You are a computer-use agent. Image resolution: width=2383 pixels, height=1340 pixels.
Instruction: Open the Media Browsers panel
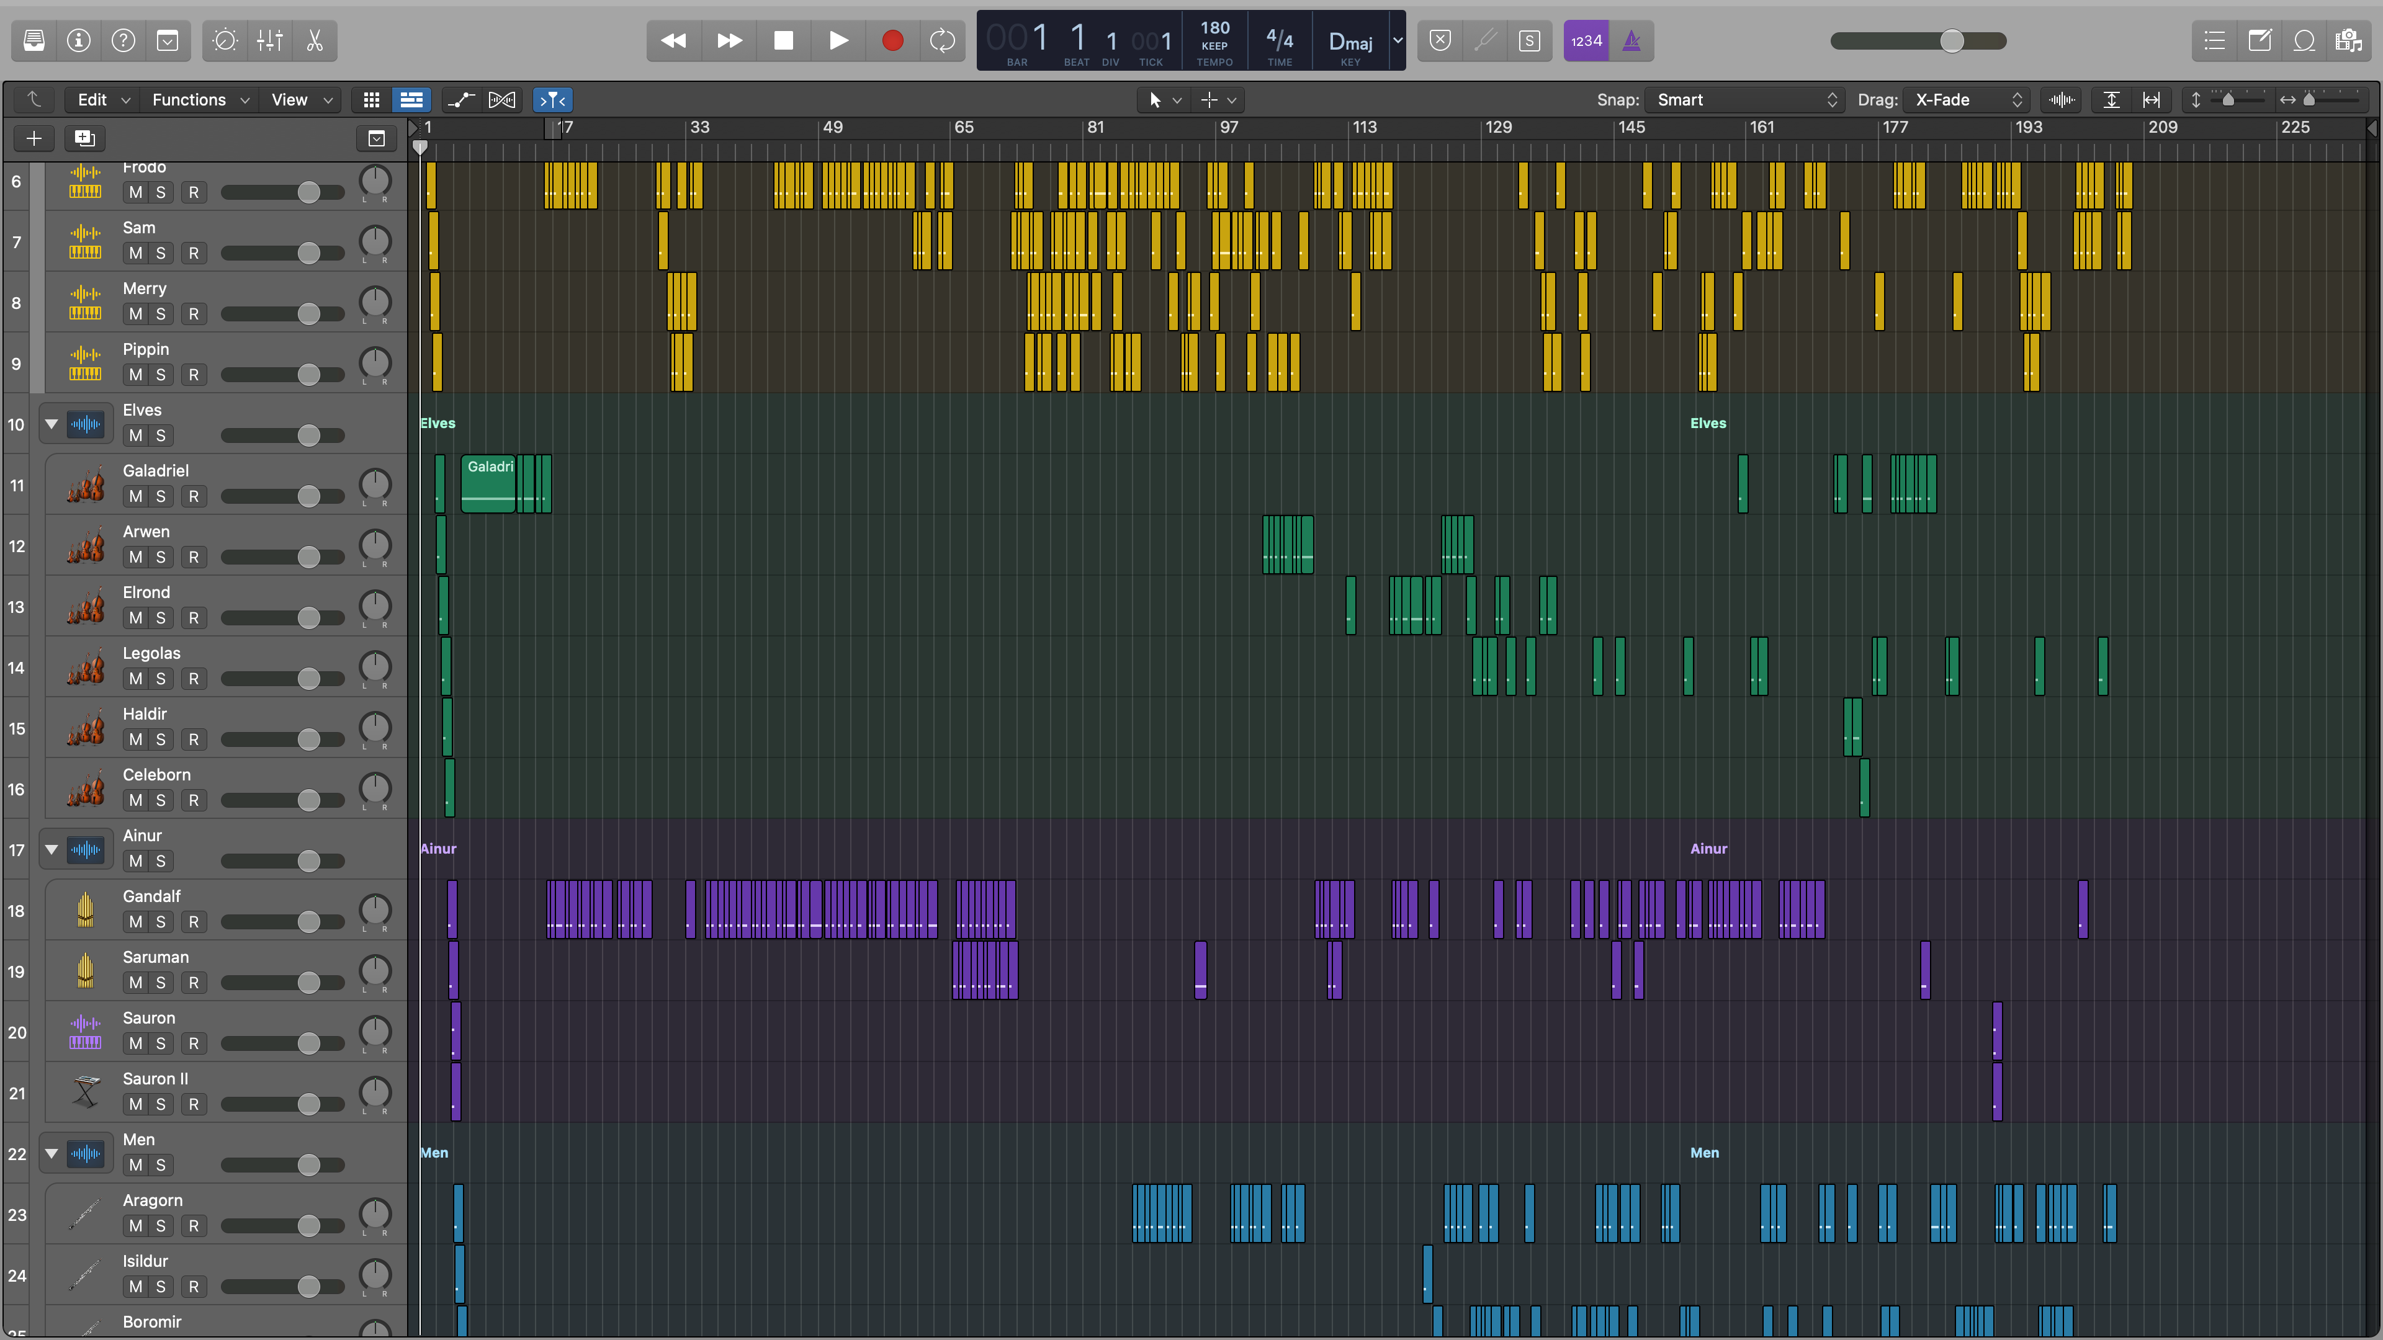pos(2349,41)
